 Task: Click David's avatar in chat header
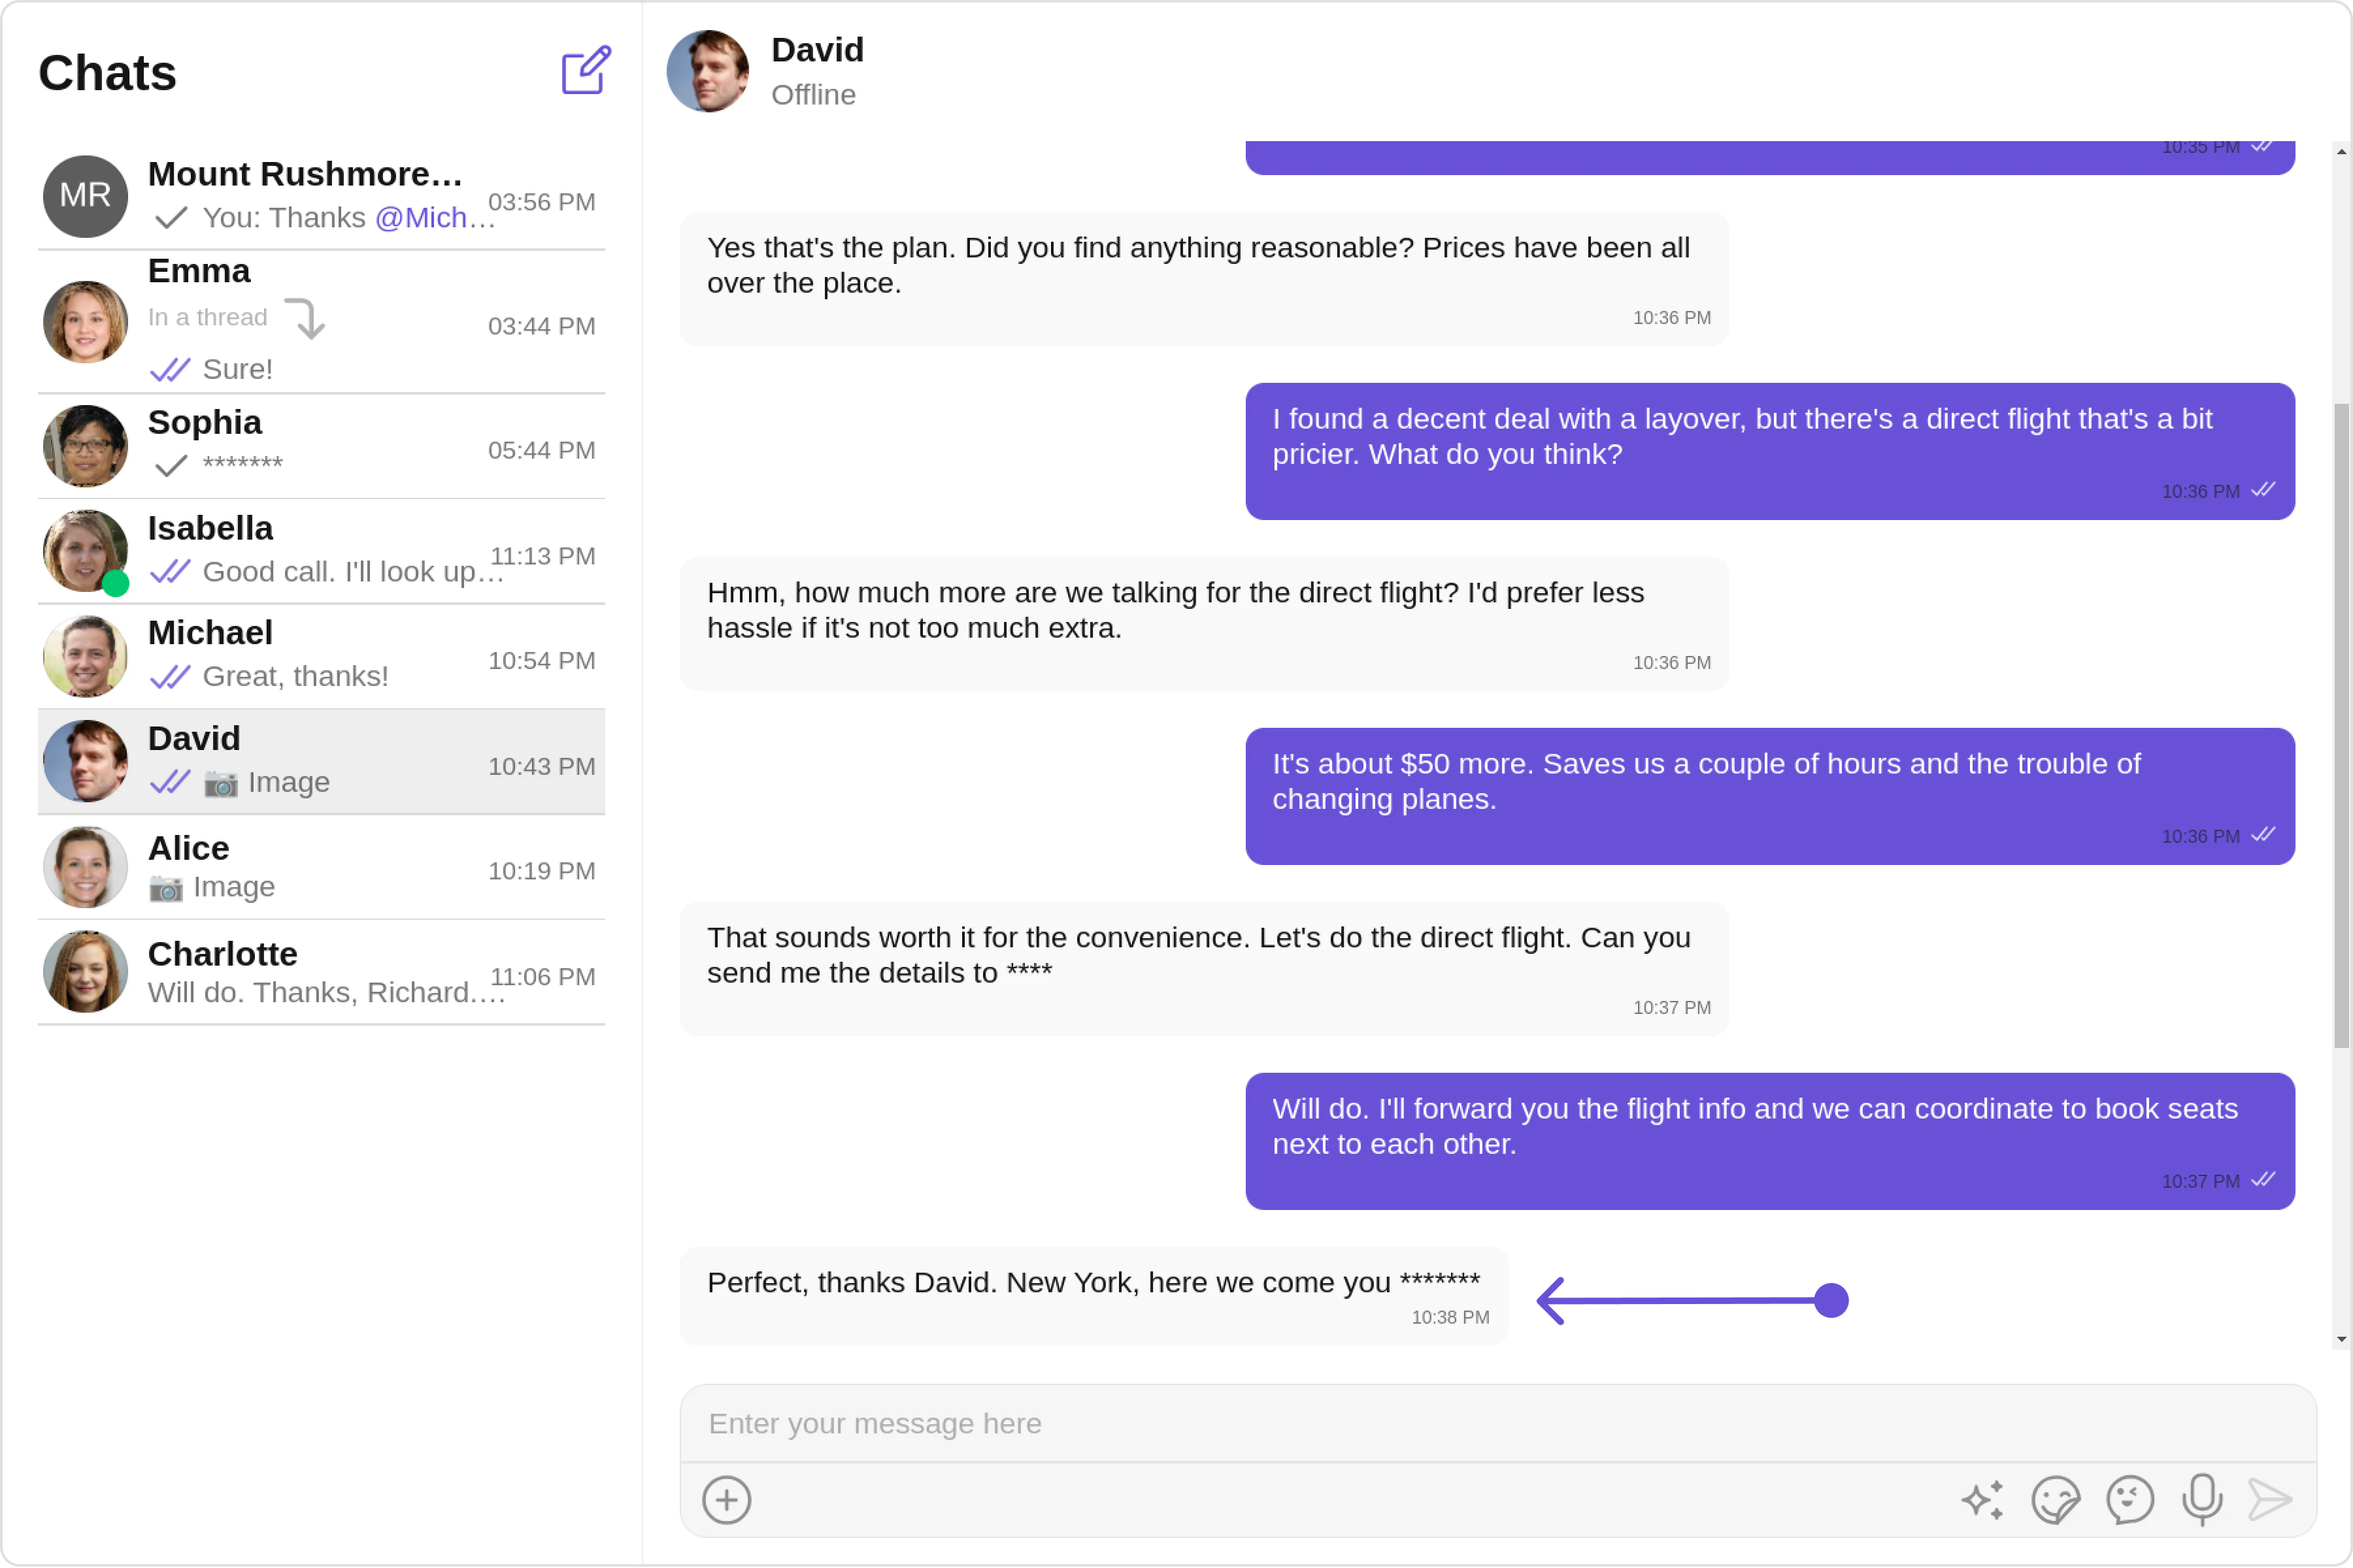tap(707, 71)
